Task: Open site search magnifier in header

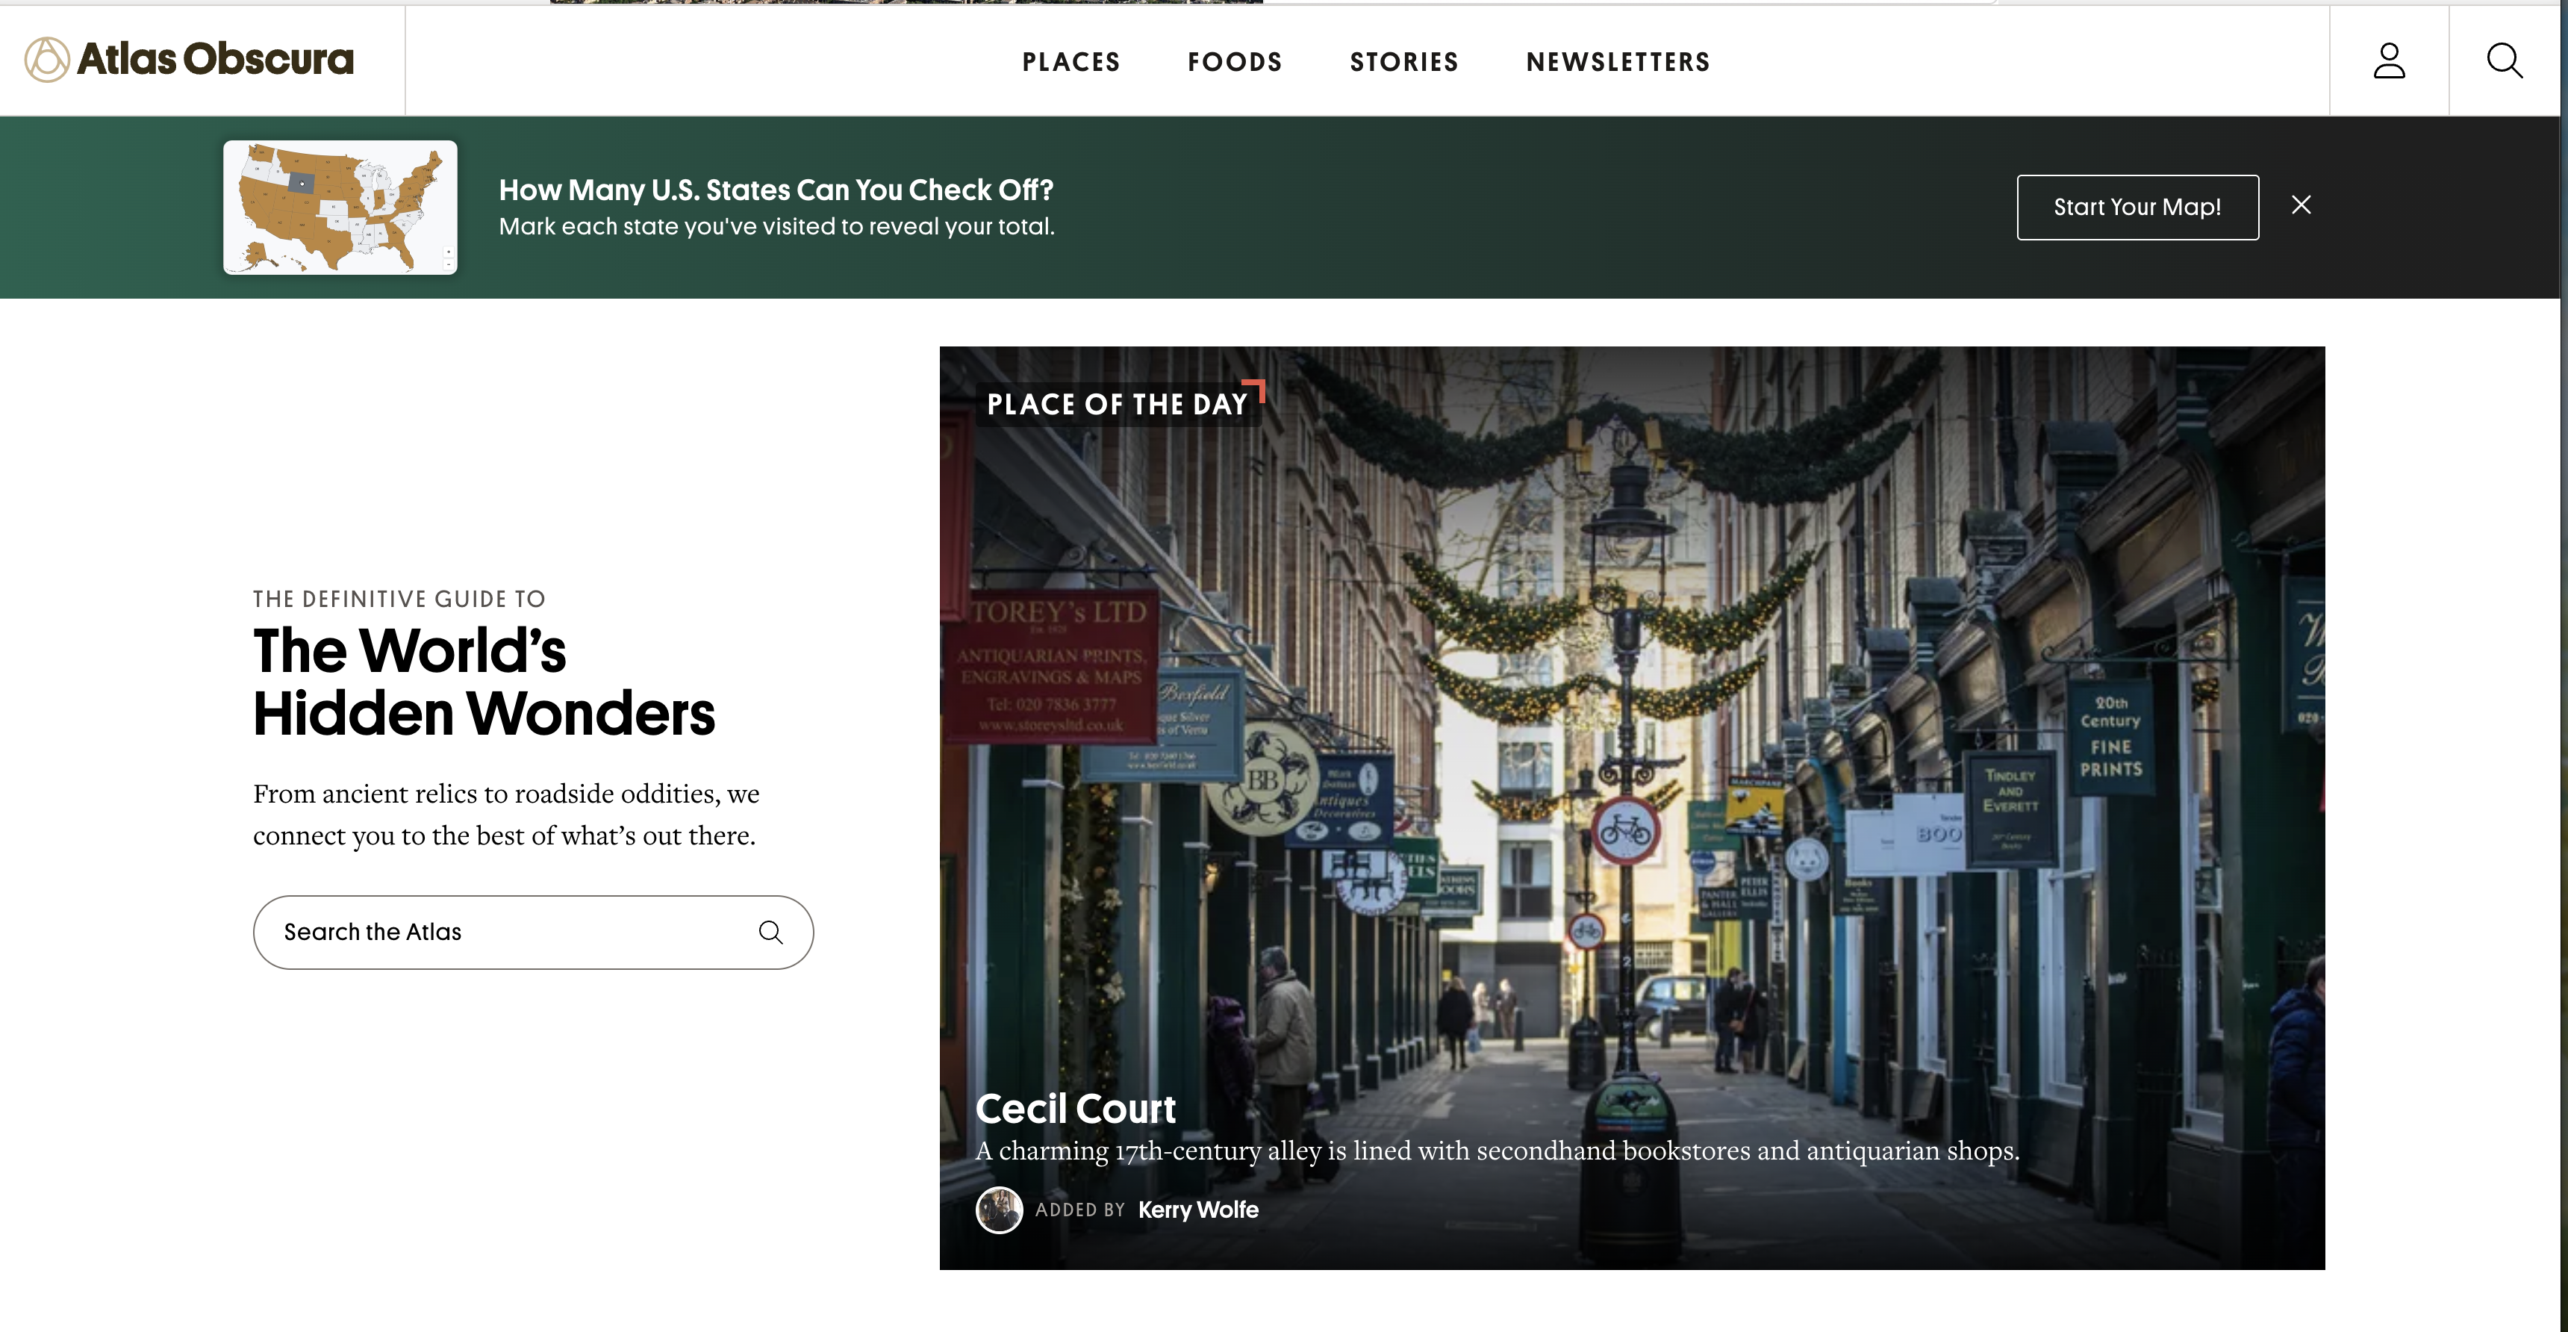Action: tap(2505, 60)
